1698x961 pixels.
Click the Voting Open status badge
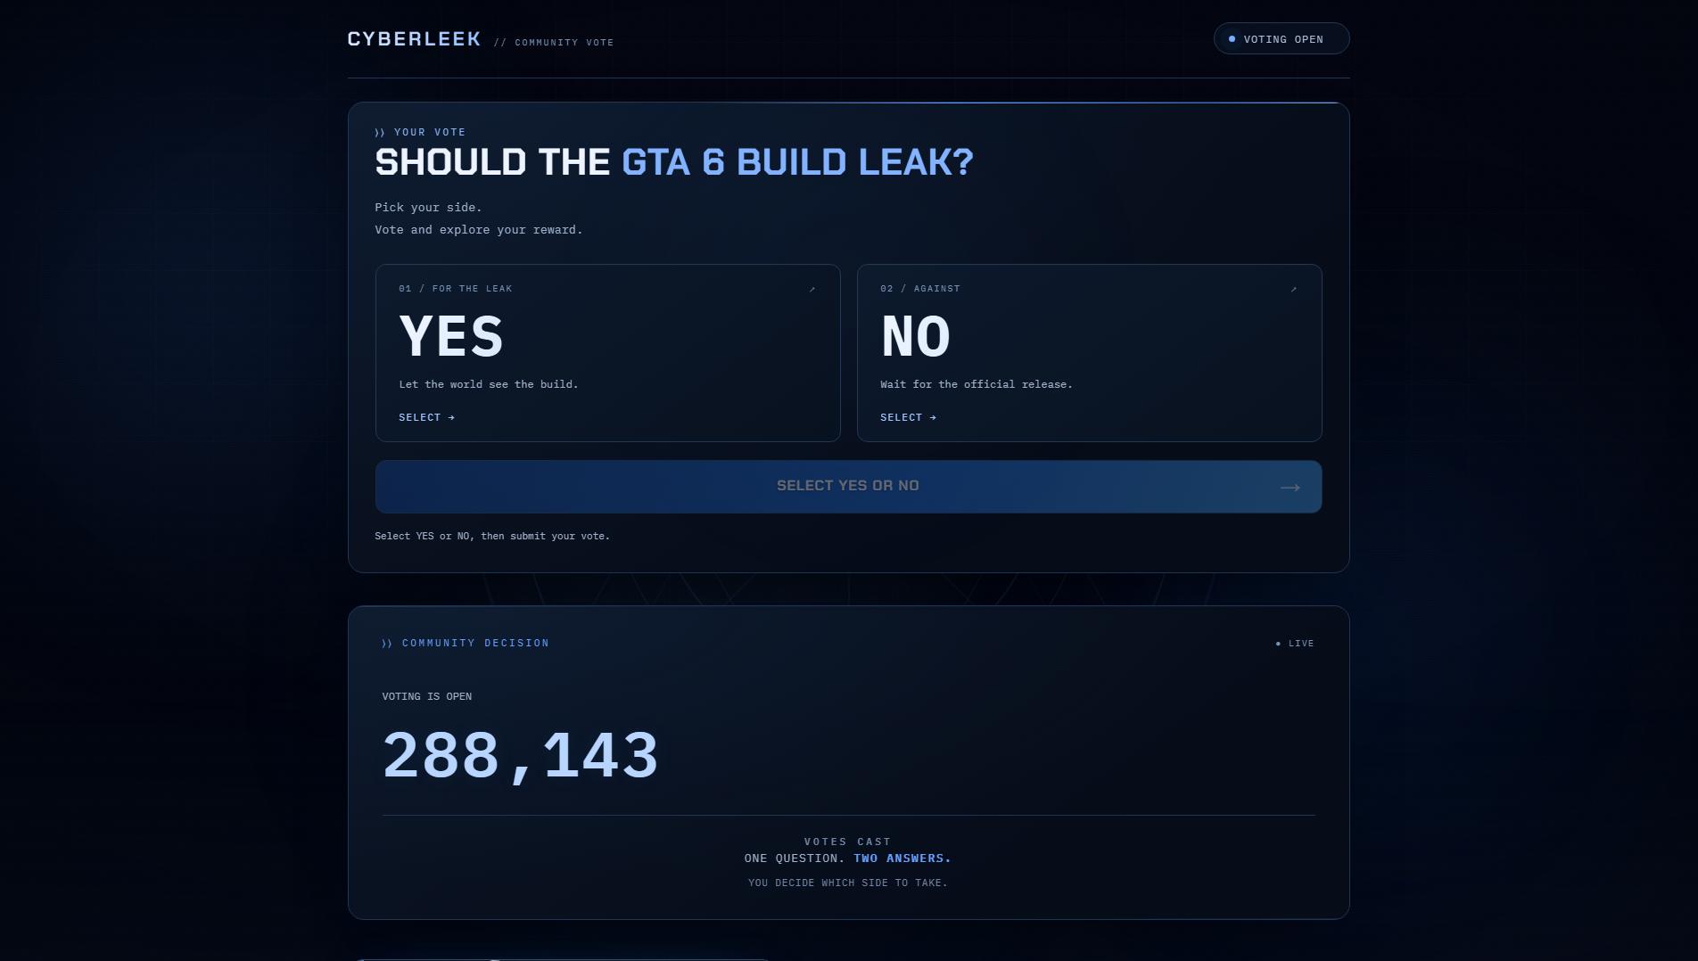pos(1282,38)
